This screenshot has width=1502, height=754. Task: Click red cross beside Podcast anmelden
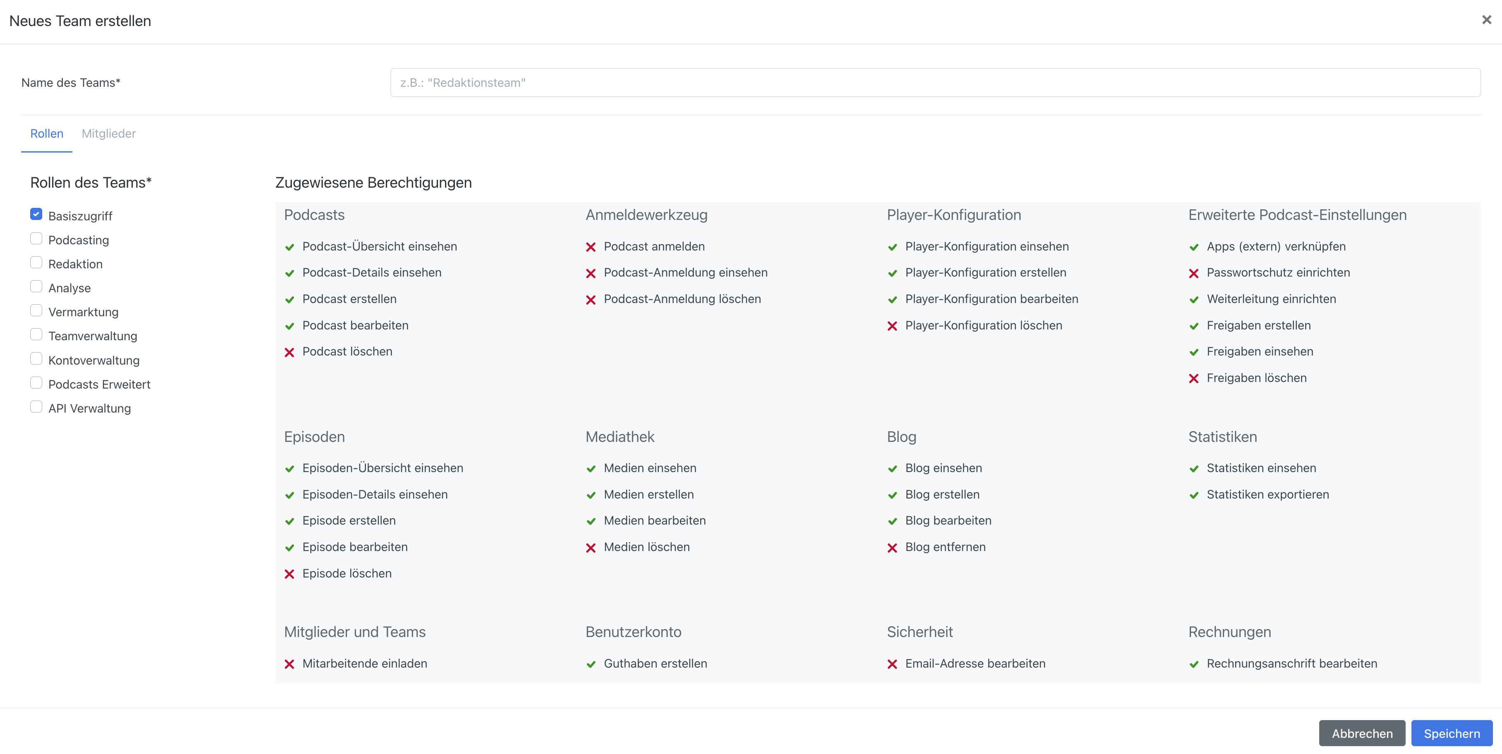pos(591,247)
